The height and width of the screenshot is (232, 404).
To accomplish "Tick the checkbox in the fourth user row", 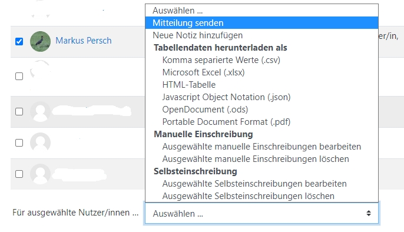I will 19,142.
